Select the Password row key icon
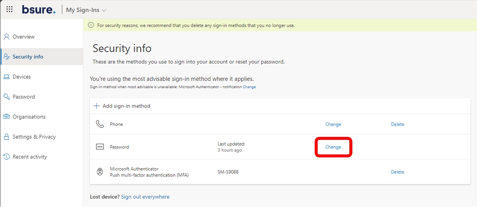The height and width of the screenshot is (207, 478). (100, 147)
